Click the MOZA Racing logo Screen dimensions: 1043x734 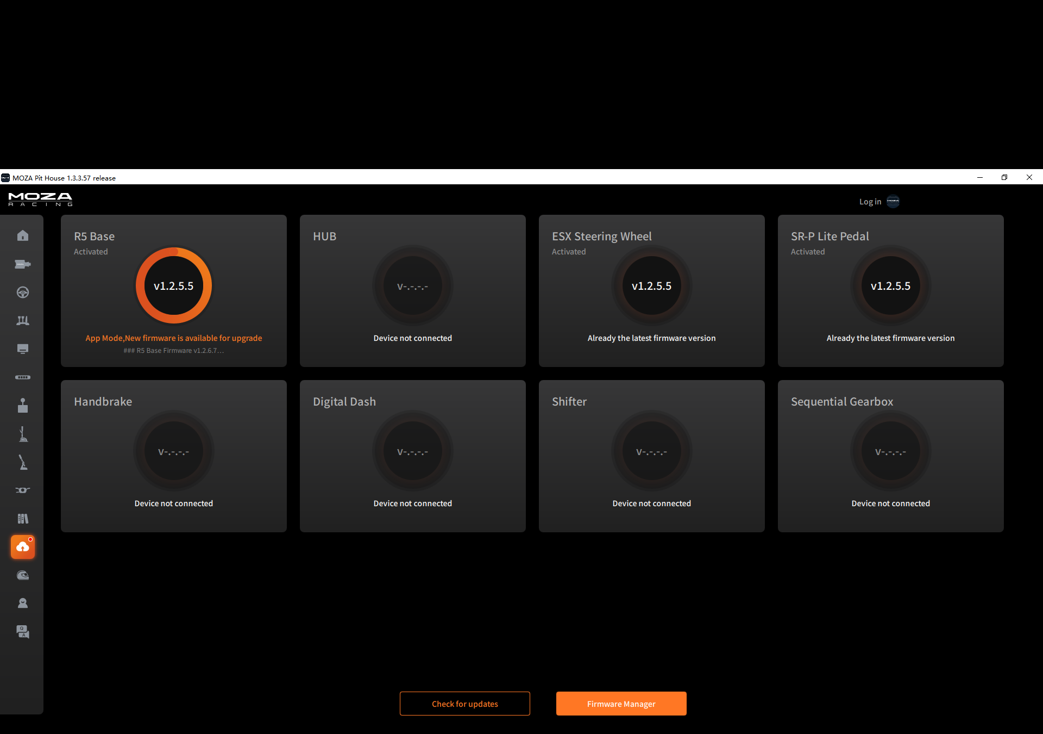[x=40, y=200]
